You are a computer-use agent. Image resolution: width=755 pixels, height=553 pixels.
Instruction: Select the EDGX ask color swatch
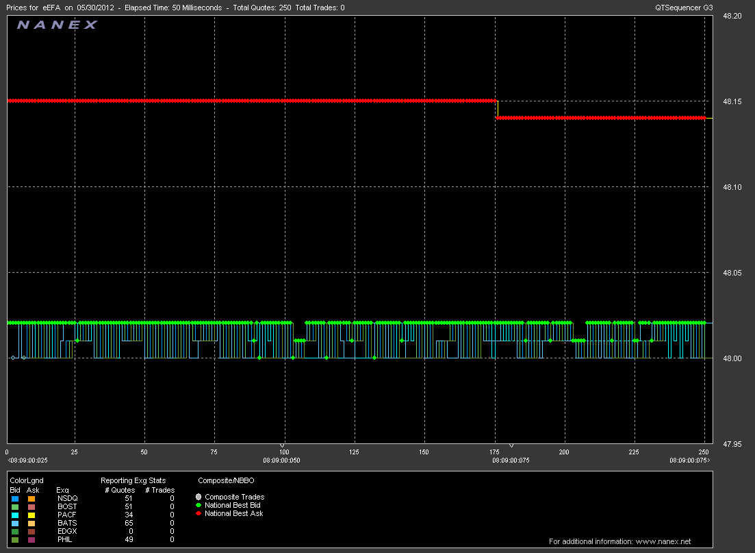pyautogui.click(x=31, y=531)
